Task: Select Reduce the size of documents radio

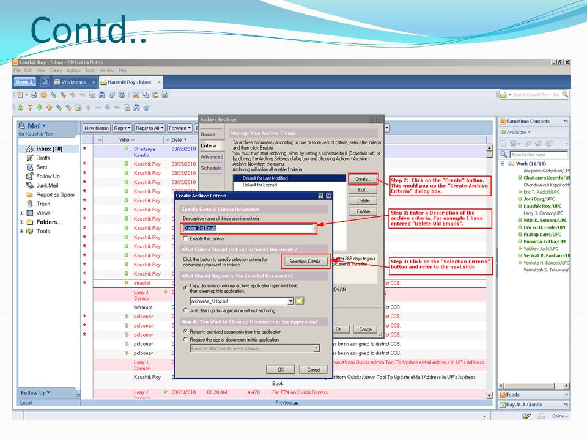Action: (x=185, y=340)
